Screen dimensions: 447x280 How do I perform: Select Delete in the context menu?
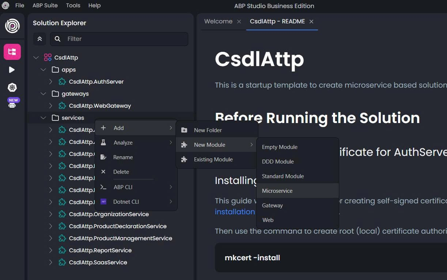(x=136, y=172)
